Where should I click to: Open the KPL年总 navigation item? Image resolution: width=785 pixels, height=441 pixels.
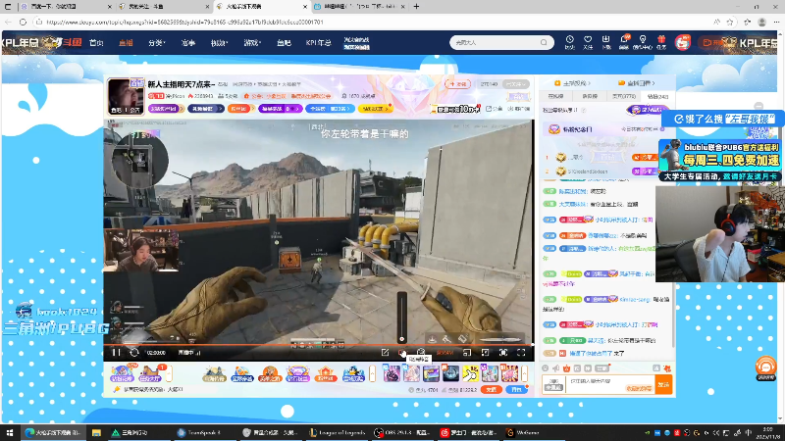tap(318, 43)
